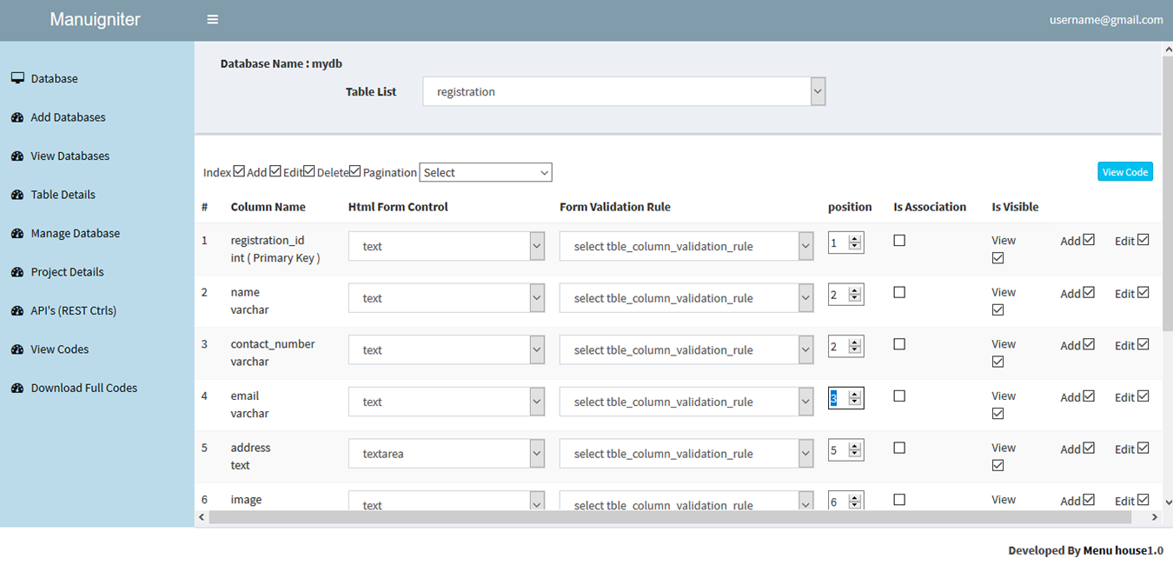Expand Html Form Control dropdown for address
Image resolution: width=1173 pixels, height=565 pixels.
tap(447, 454)
